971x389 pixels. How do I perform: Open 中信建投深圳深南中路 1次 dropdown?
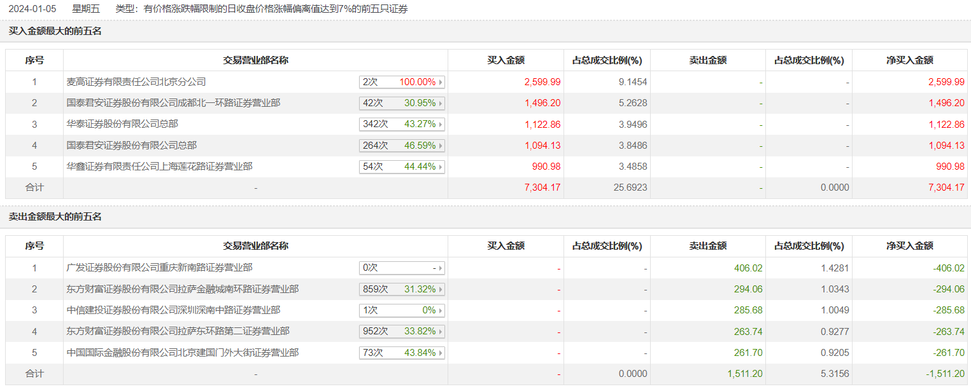tap(402, 310)
